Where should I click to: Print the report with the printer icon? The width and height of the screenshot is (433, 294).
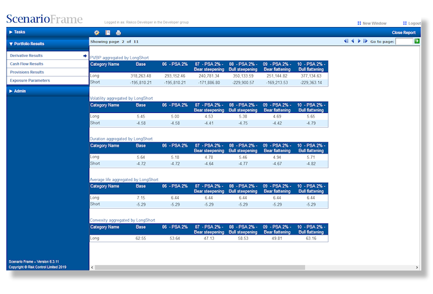point(119,32)
